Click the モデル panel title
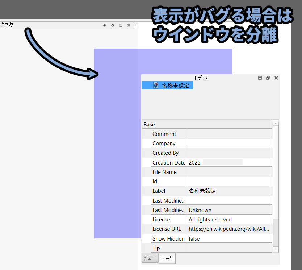This screenshot has height=270, width=302. (x=200, y=78)
